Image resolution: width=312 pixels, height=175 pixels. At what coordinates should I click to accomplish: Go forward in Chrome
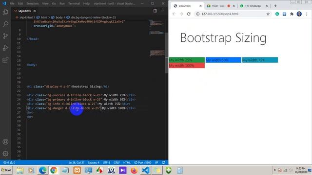tap(181, 14)
